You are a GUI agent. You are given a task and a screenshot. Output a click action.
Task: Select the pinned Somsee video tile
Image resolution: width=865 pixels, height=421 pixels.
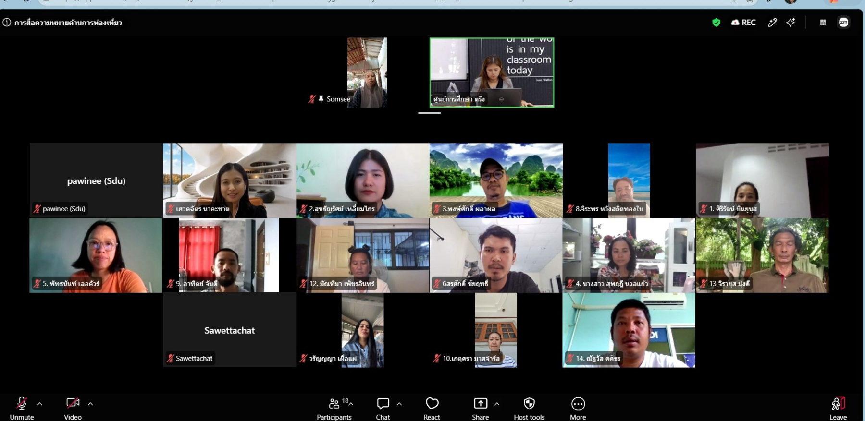click(x=367, y=72)
